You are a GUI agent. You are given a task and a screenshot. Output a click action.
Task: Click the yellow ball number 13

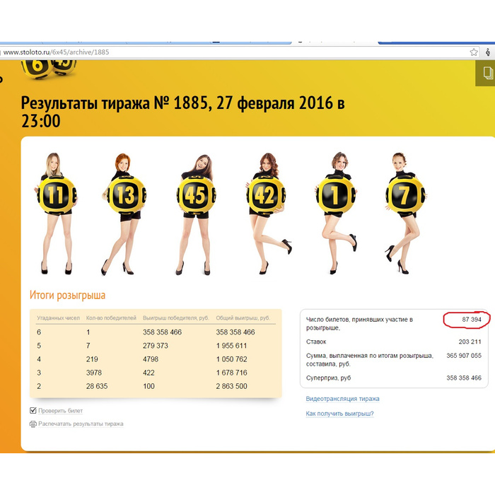point(126,196)
